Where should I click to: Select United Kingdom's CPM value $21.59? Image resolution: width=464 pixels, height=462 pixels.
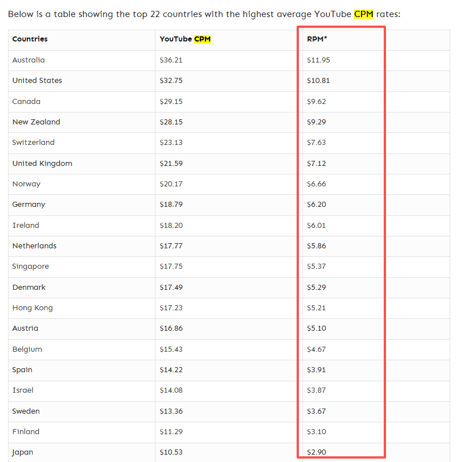(x=171, y=164)
